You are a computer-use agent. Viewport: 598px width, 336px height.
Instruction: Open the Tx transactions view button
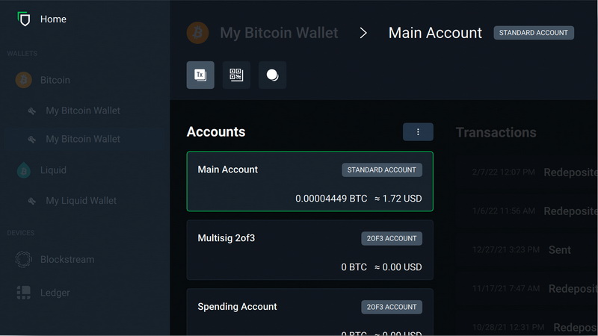pos(200,75)
